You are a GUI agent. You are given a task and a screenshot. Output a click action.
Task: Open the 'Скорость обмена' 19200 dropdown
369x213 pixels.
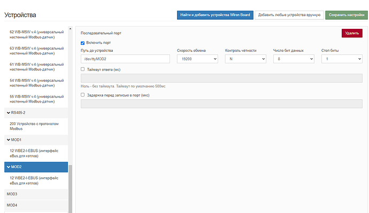pos(197,59)
